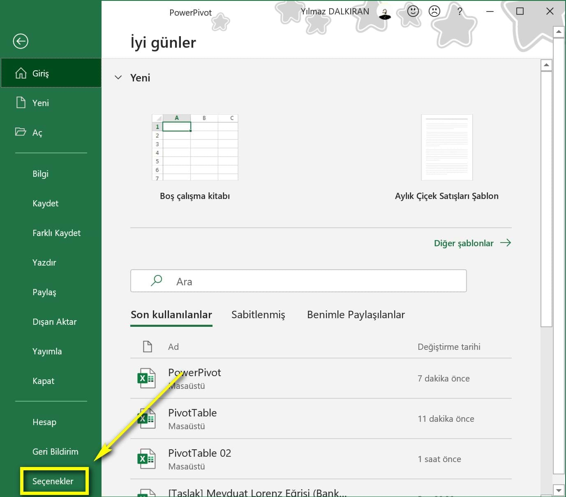Click the 7 dakika önce timestamp
This screenshot has width=566, height=497.
tap(444, 379)
